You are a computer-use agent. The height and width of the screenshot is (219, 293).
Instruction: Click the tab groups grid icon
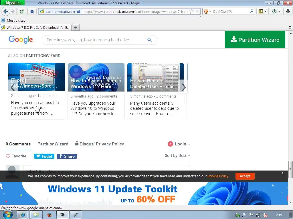(290, 27)
